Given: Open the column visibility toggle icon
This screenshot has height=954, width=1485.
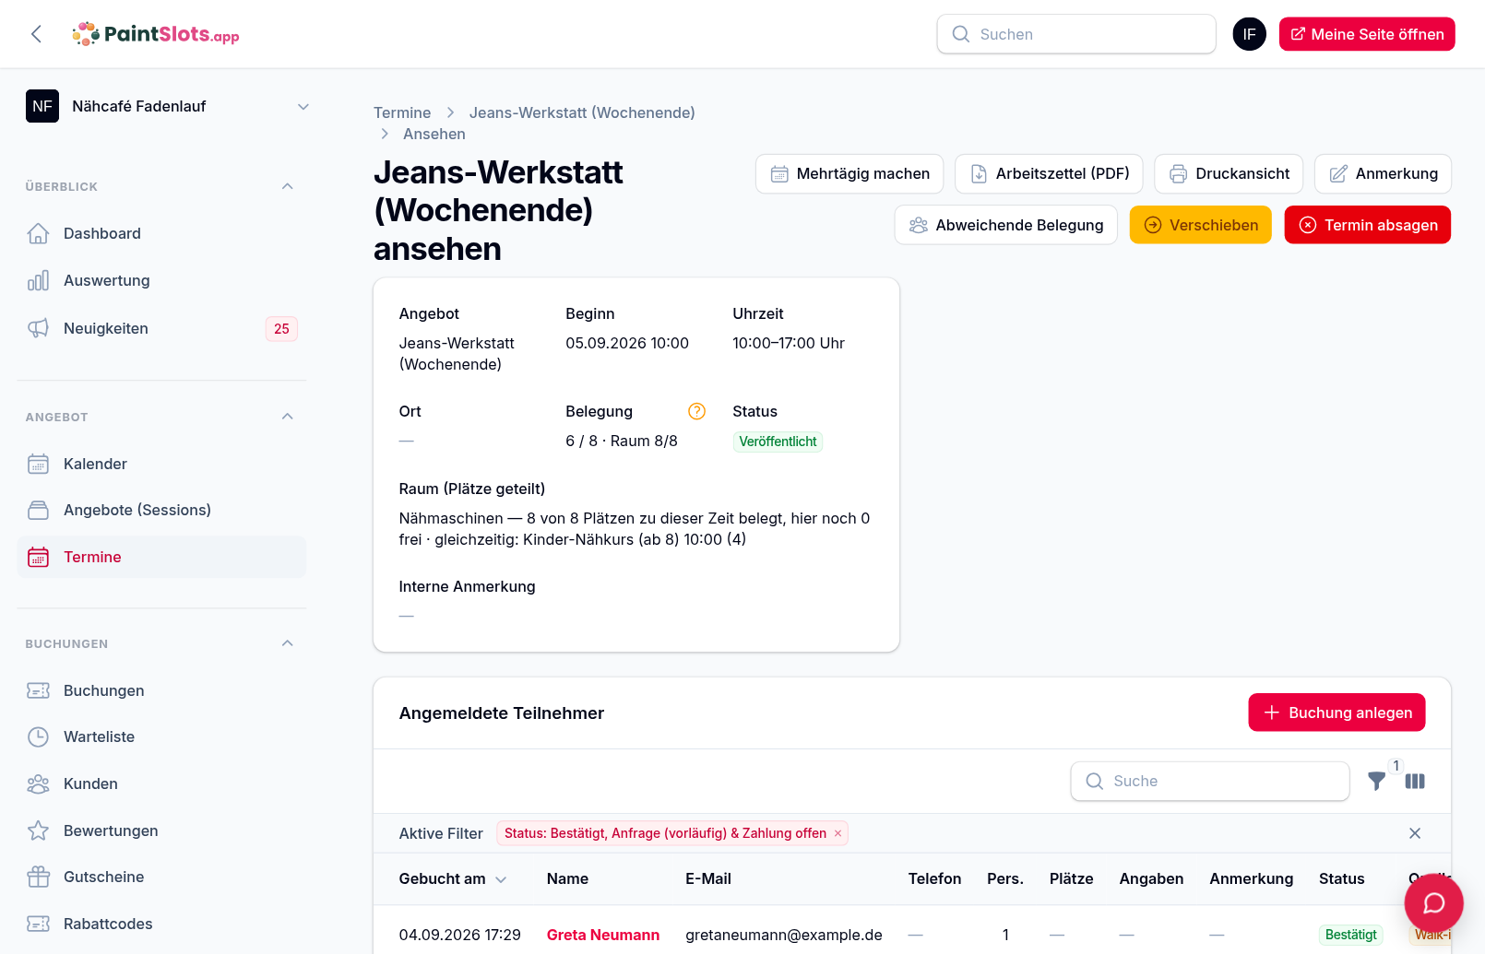Looking at the screenshot, I should point(1415,781).
